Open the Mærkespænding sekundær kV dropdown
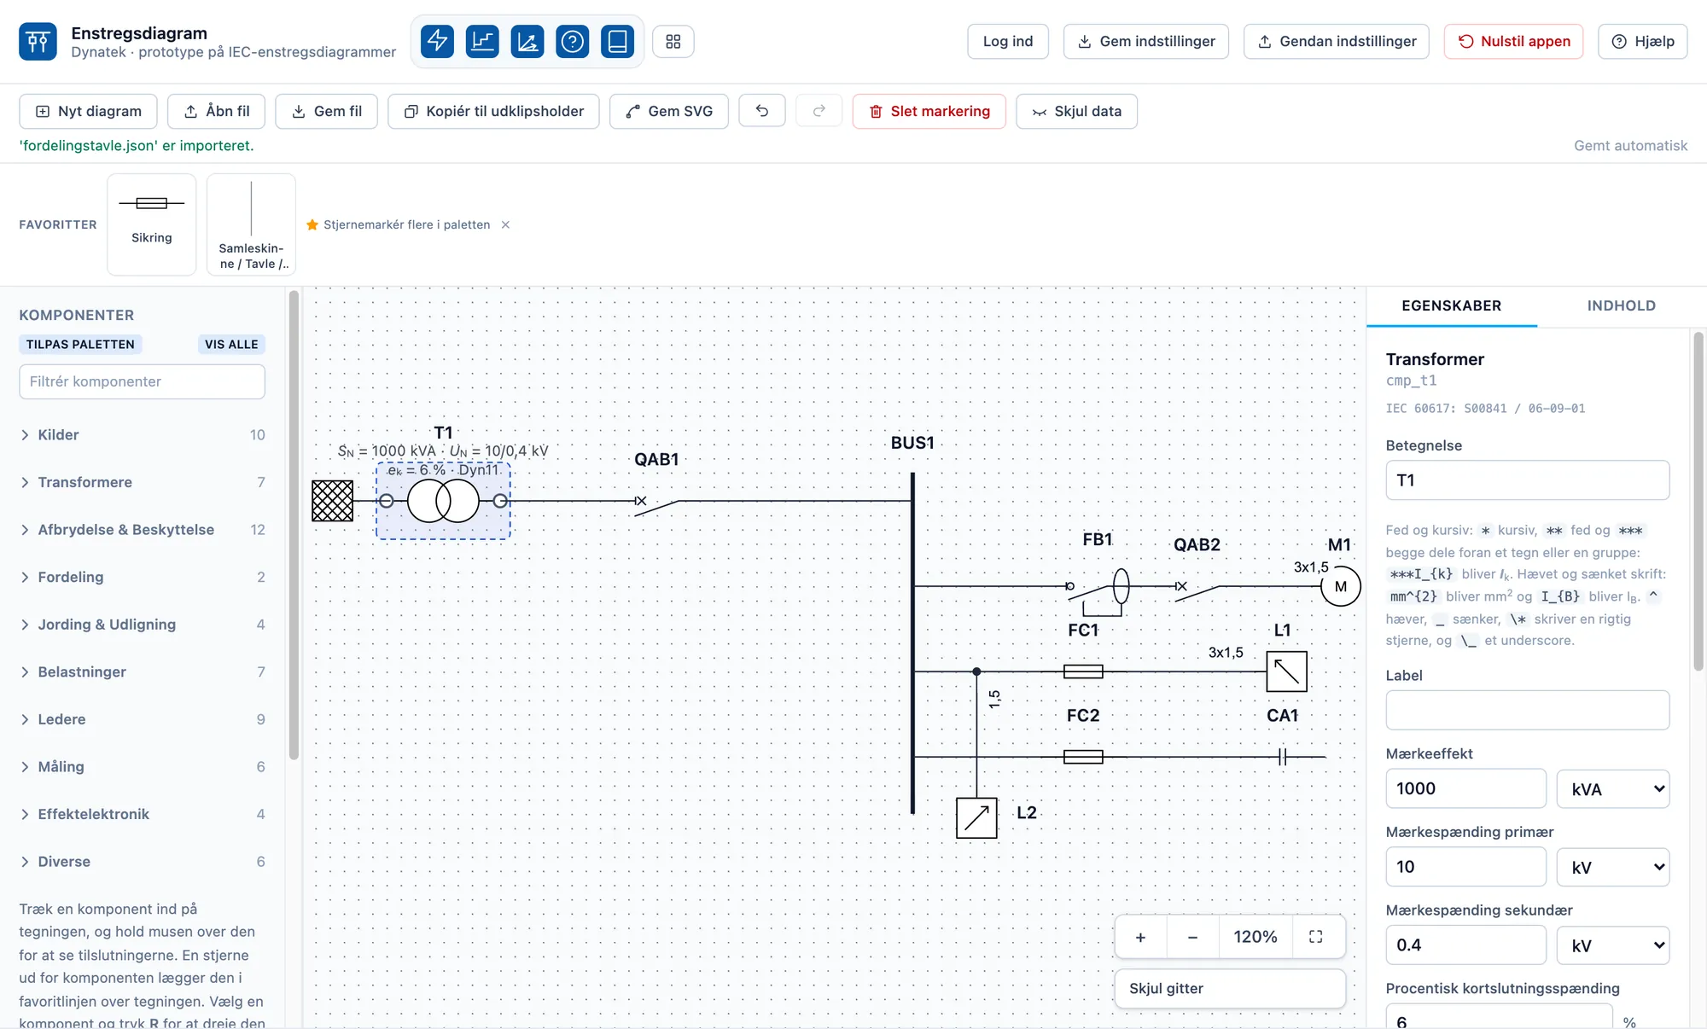This screenshot has height=1029, width=1707. 1613,945
